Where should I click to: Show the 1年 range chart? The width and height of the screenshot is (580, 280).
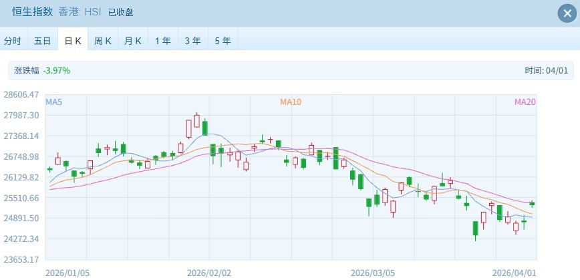click(162, 41)
